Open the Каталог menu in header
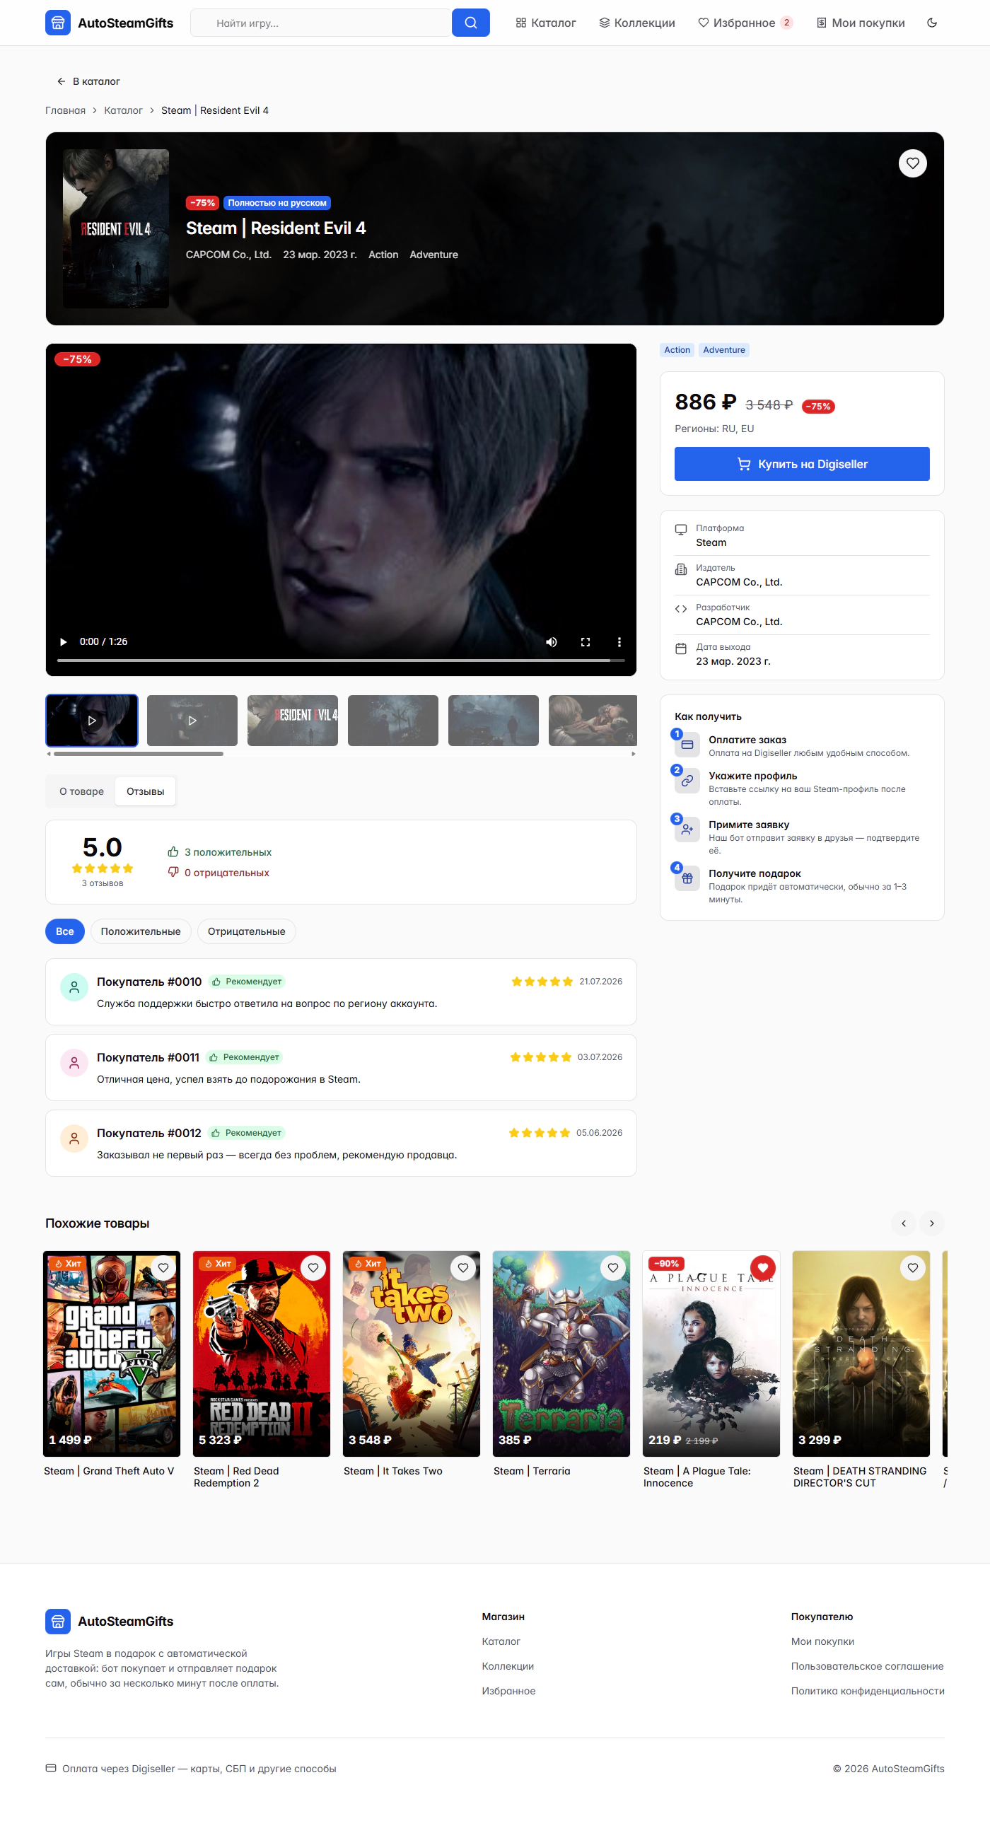990x1821 pixels. coord(546,23)
